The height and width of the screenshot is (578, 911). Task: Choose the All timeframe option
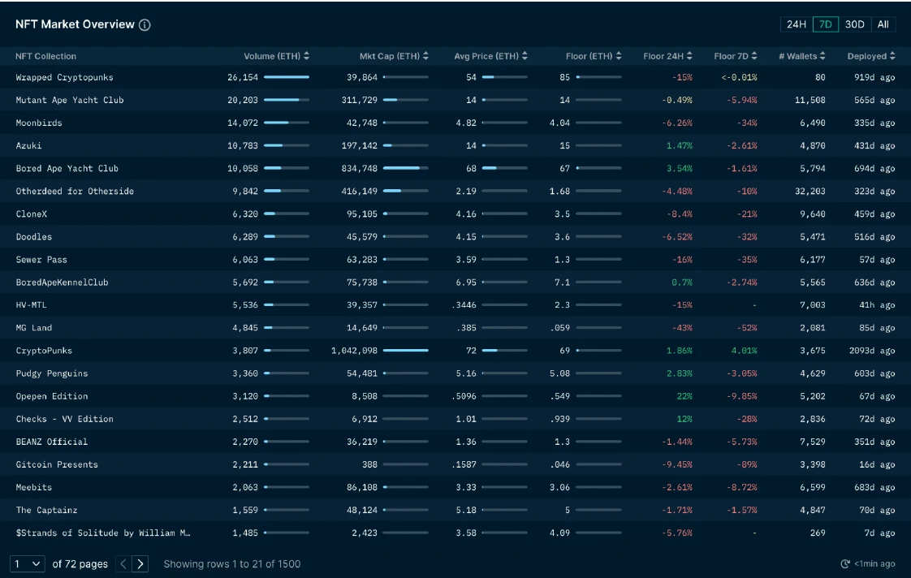tap(883, 24)
